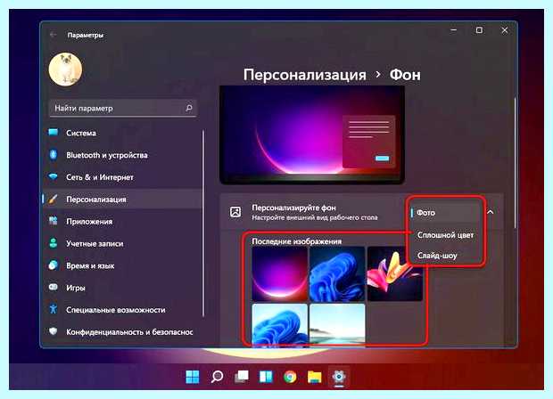Image resolution: width=553 pixels, height=399 pixels.
Task: Select the lake landscape wallpaper thumbnail
Action: pos(337,325)
